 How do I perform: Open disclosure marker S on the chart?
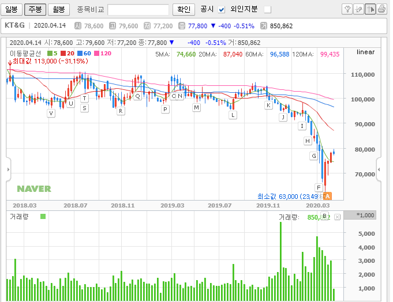[x=84, y=108]
